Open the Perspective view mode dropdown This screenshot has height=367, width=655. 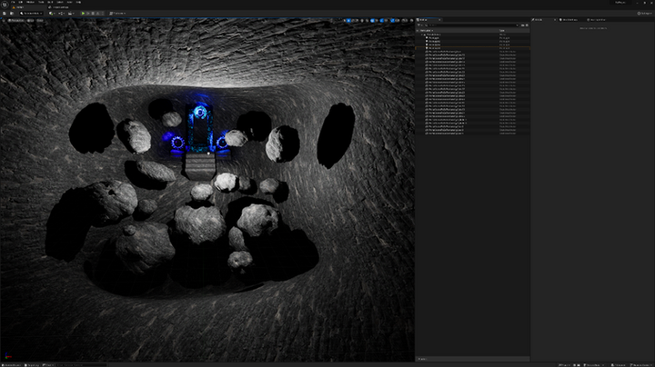15,20
